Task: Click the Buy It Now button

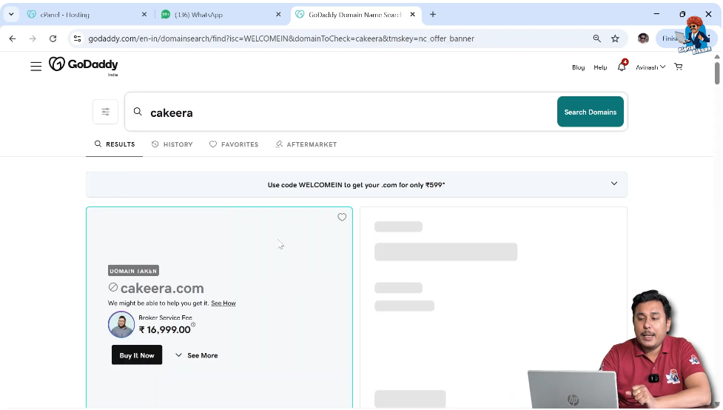Action: pyautogui.click(x=137, y=354)
